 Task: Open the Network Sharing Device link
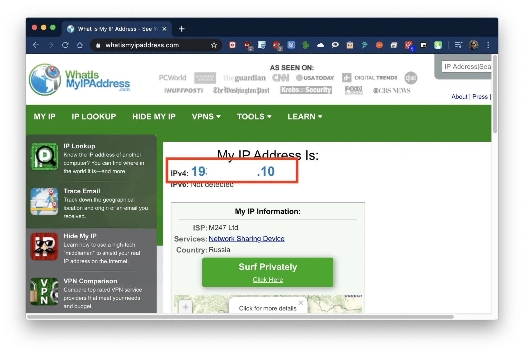pyautogui.click(x=246, y=239)
